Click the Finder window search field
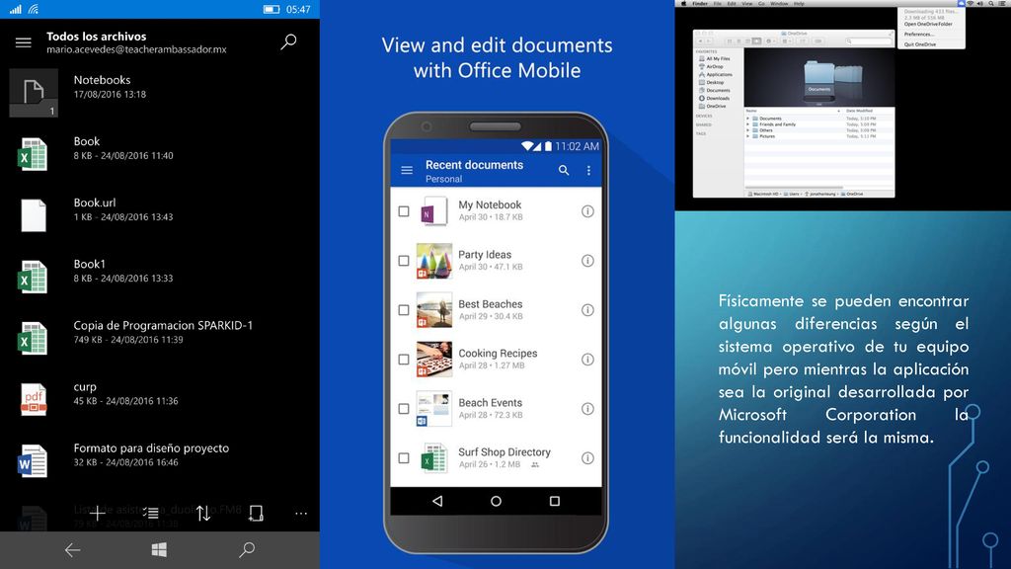The height and width of the screenshot is (569, 1011). [869, 41]
